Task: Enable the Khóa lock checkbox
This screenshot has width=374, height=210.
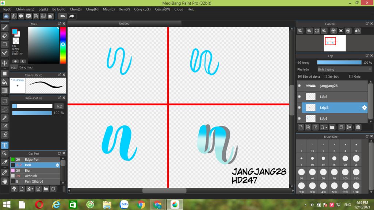Action: click(x=351, y=77)
